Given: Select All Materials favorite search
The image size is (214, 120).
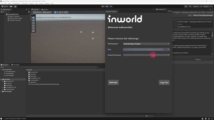Looking at the screenshot, I should [x=10, y=71].
